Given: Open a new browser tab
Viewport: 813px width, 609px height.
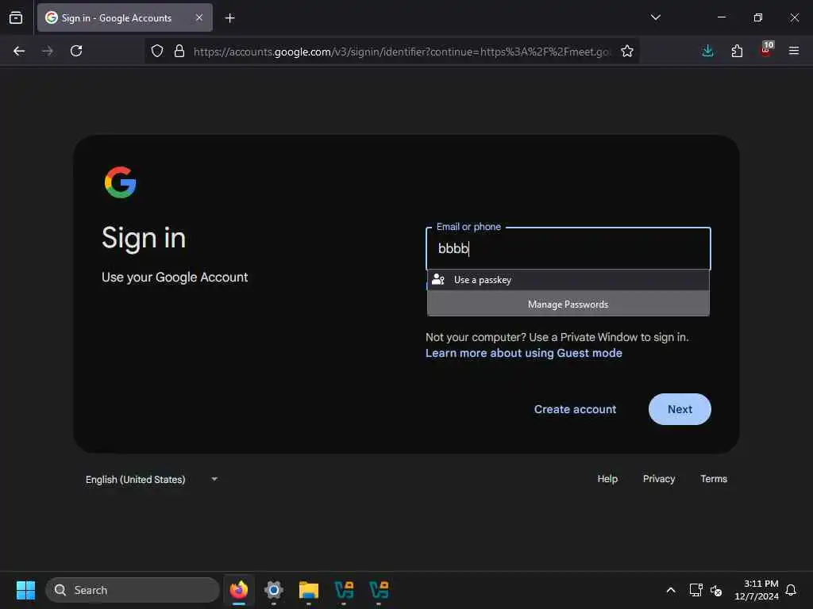Looking at the screenshot, I should [229, 18].
